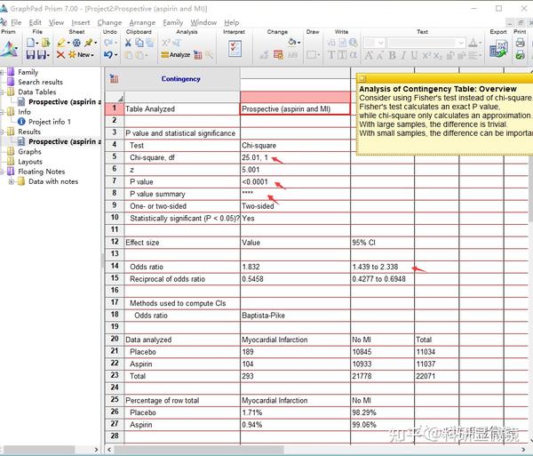Image resolution: width=533 pixels, height=456 pixels.
Task: Expand the Family folder in navigator
Action: pos(2,72)
